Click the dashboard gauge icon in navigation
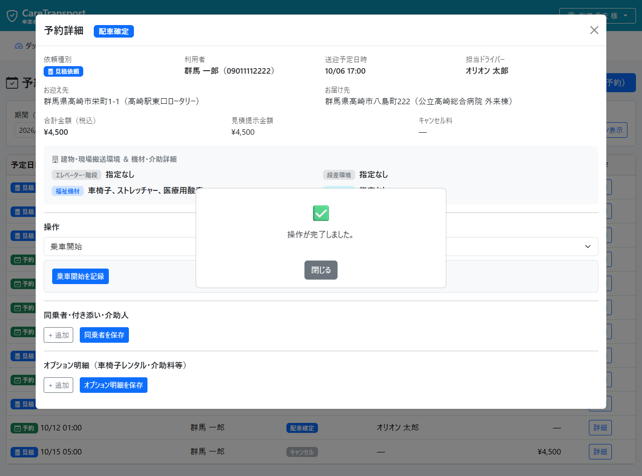The image size is (642, 476). [x=19, y=46]
